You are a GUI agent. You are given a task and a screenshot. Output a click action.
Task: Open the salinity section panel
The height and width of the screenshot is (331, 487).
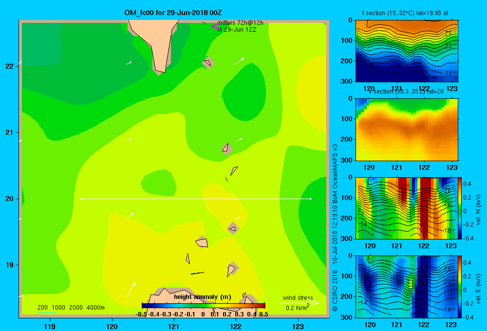(407, 129)
